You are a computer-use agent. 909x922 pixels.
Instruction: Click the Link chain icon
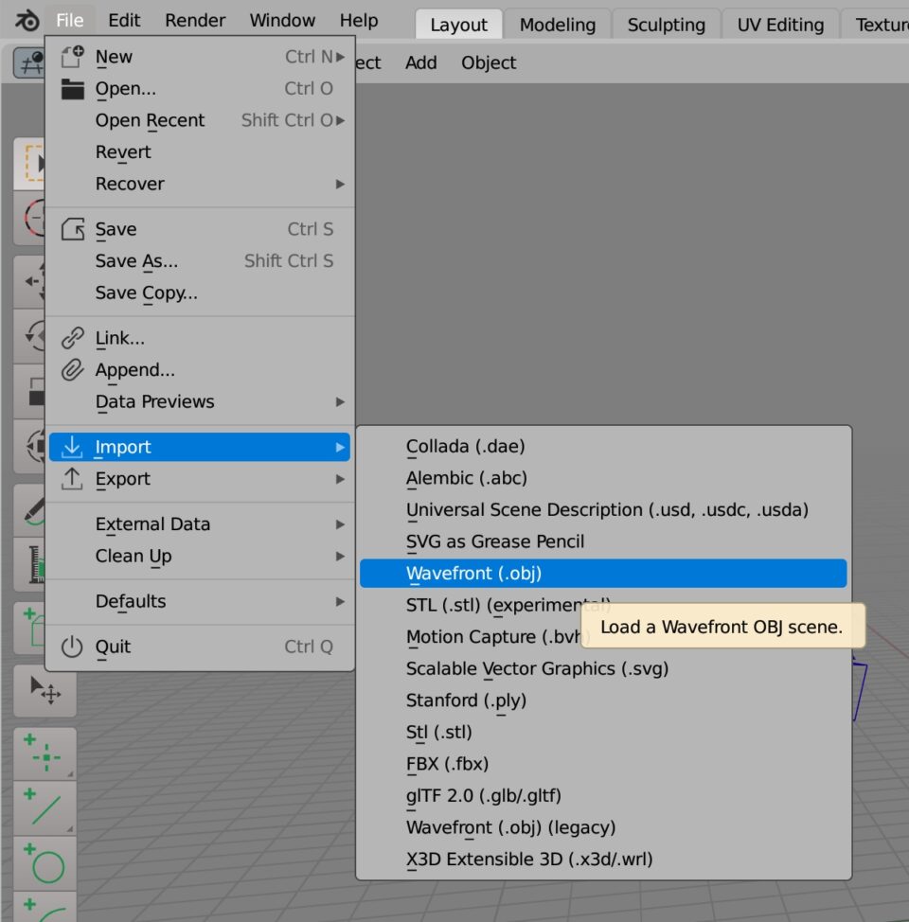click(72, 338)
